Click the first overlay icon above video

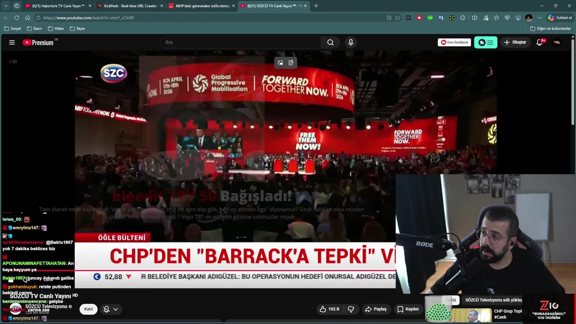coord(280,63)
